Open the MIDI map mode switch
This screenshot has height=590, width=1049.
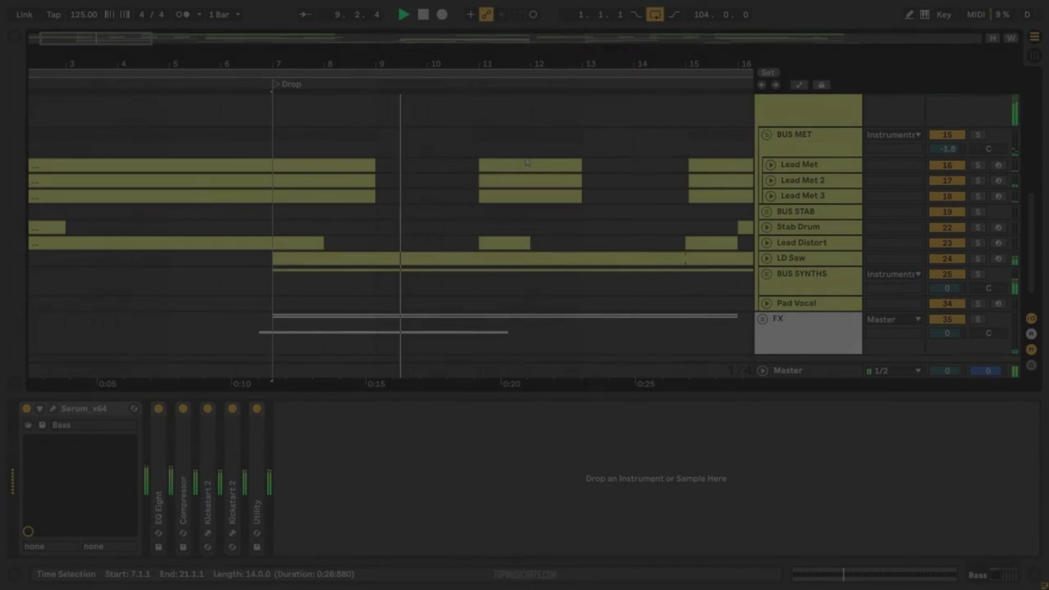tap(976, 15)
